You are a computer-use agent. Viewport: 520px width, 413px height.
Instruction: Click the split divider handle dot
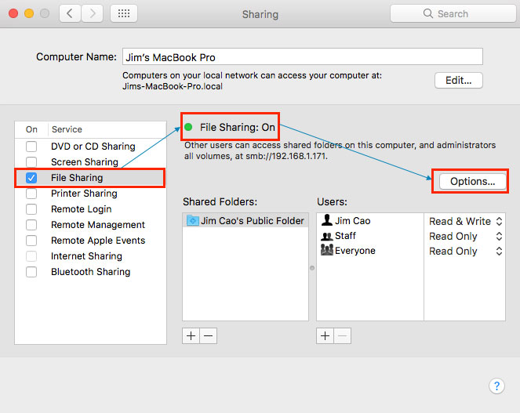coord(312,268)
